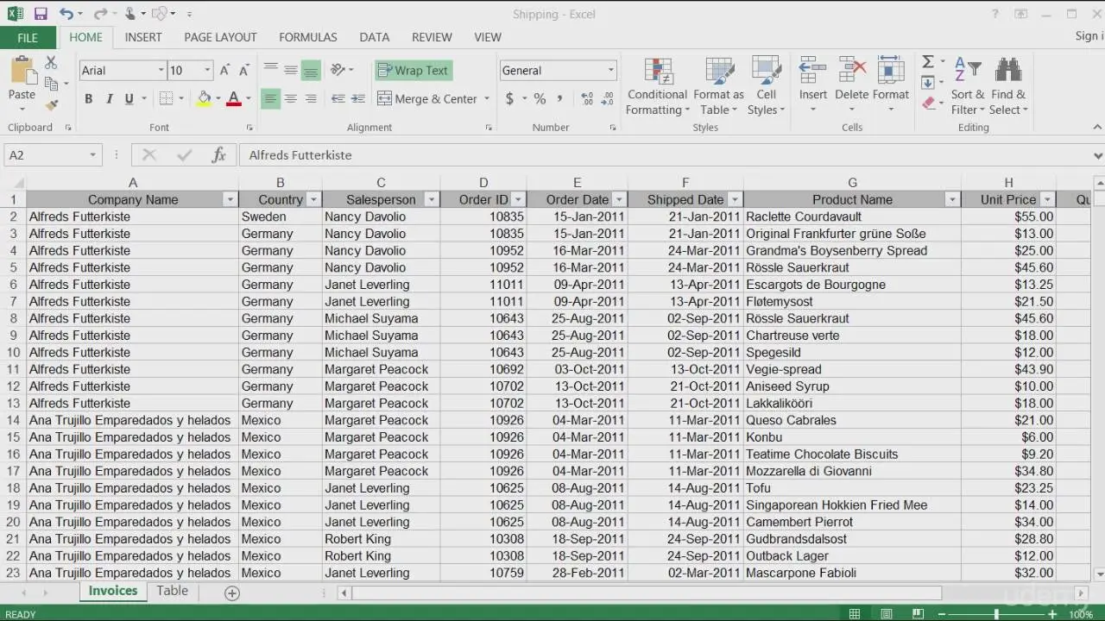Click Merge & Center button

tap(427, 99)
